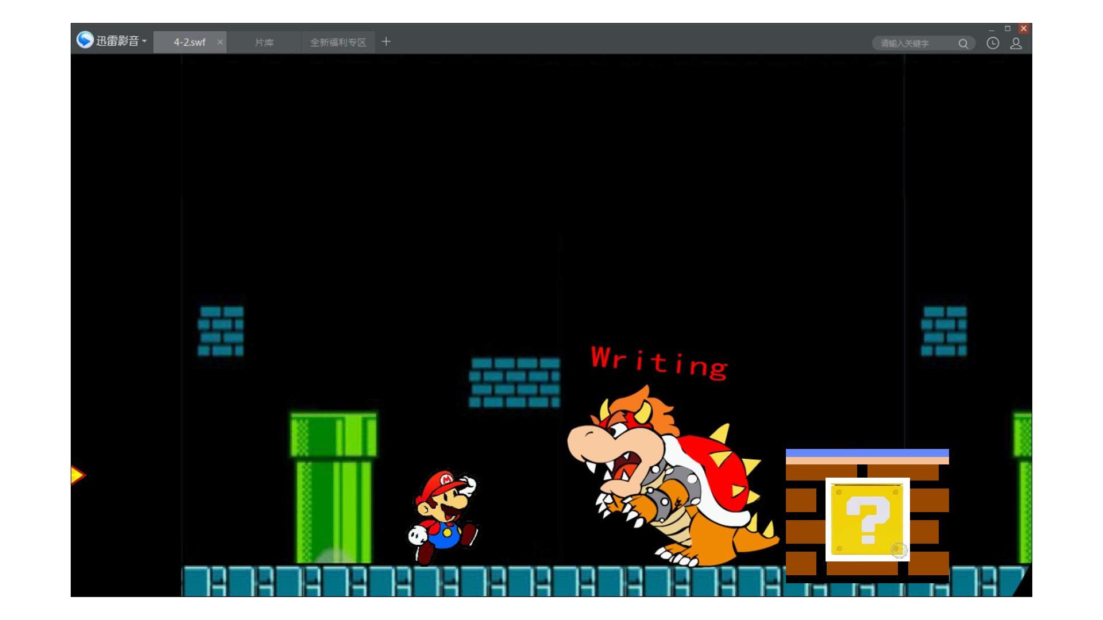Image resolution: width=1103 pixels, height=620 pixels.
Task: Open the user account icon
Action: coord(1016,43)
